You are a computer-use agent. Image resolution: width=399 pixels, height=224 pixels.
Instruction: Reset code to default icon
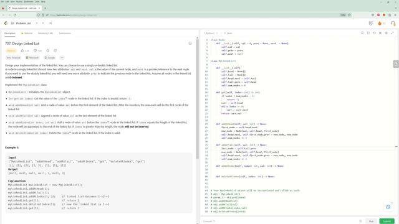(374, 33)
